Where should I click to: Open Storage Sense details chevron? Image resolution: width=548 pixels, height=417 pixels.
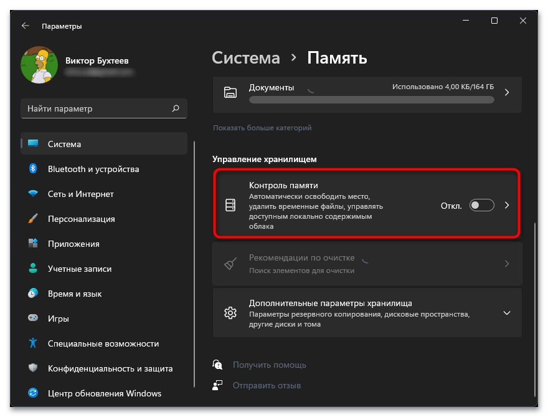click(x=506, y=205)
